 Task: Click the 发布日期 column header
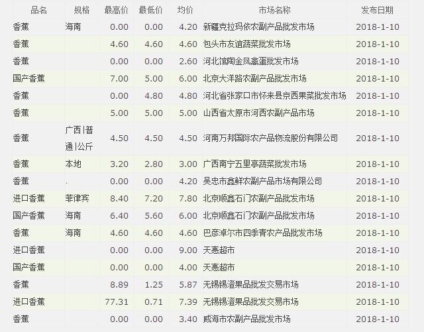pyautogui.click(x=377, y=11)
